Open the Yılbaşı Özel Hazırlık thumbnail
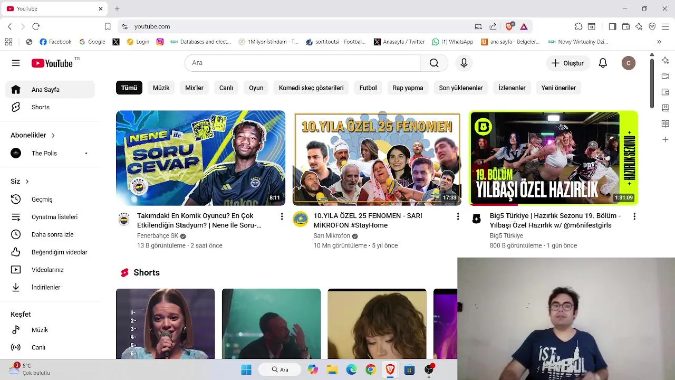675x380 pixels. click(x=554, y=158)
